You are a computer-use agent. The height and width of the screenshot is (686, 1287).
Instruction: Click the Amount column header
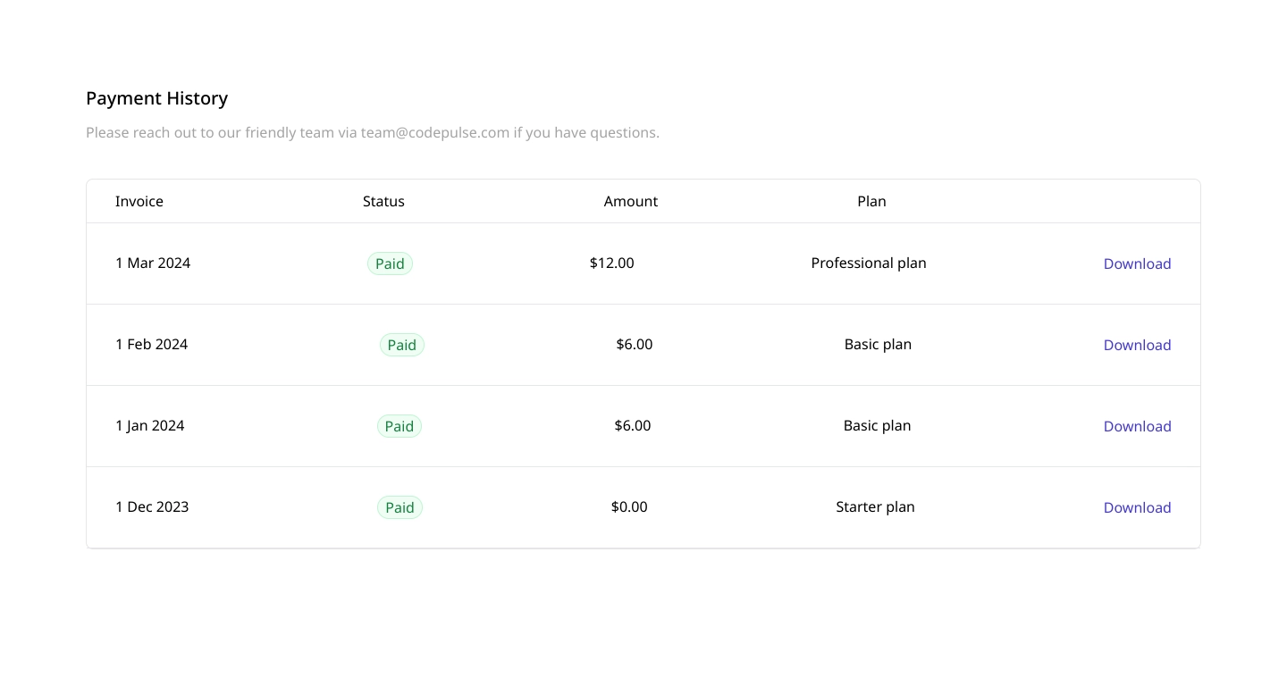631,201
